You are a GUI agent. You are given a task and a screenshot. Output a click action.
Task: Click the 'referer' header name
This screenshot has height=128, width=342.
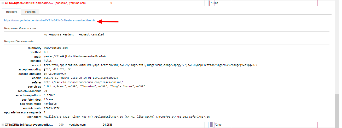pyautogui.click(x=36, y=82)
